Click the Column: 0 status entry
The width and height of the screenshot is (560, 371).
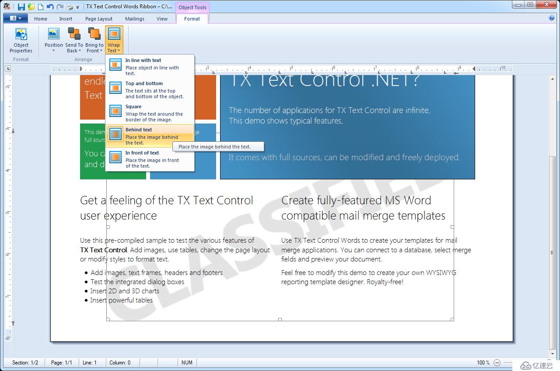(120, 363)
